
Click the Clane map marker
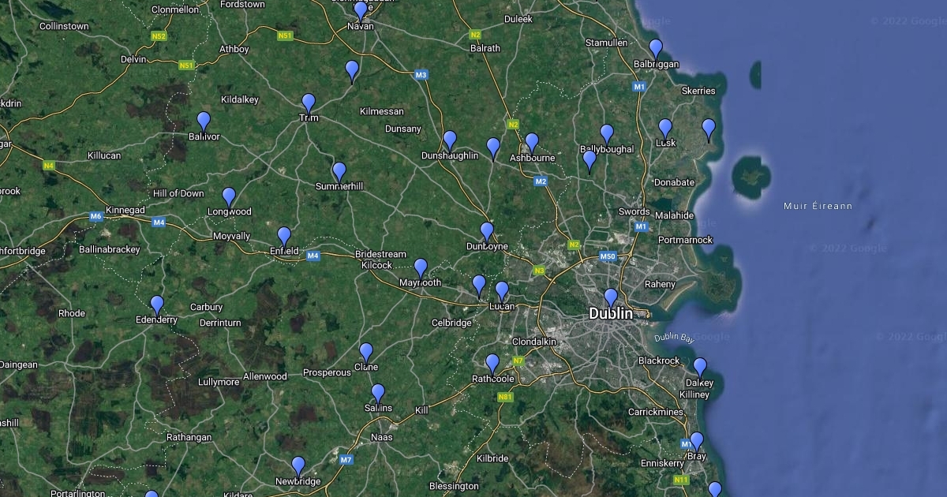pyautogui.click(x=366, y=353)
